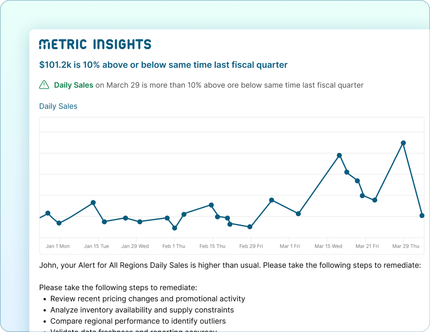Click the Mar 1 Fri axis label
Image resolution: width=430 pixels, height=332 pixels.
click(290, 246)
